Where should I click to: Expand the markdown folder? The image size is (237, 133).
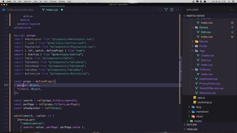coord(189,112)
